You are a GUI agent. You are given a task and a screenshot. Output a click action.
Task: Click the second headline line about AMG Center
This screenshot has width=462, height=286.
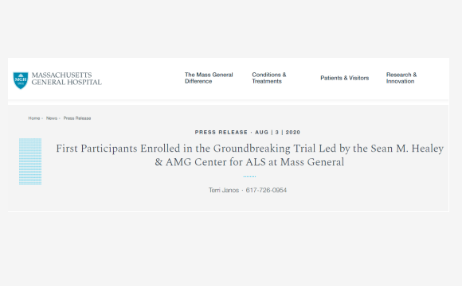[249, 162]
